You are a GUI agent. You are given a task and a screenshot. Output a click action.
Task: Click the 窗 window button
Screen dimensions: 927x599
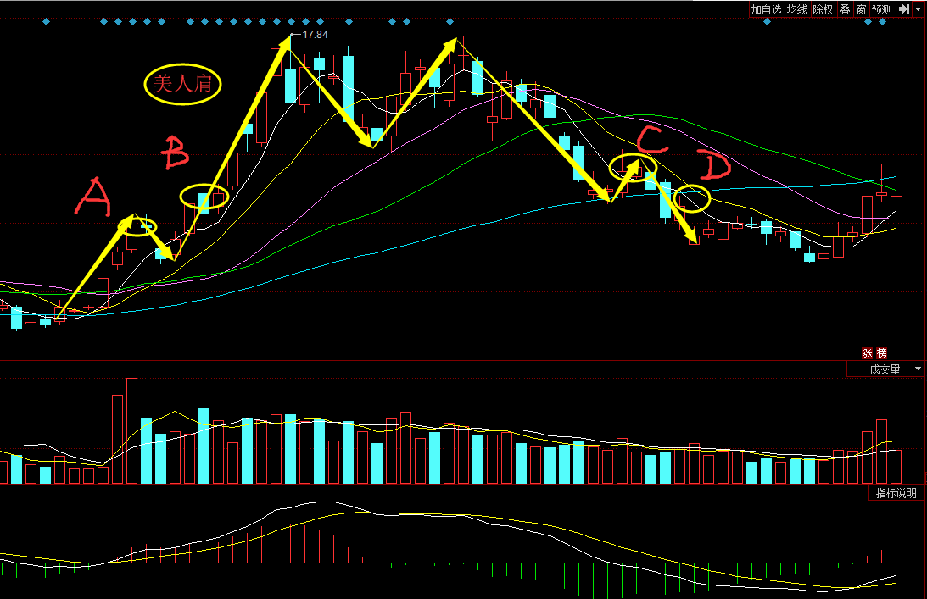(861, 9)
